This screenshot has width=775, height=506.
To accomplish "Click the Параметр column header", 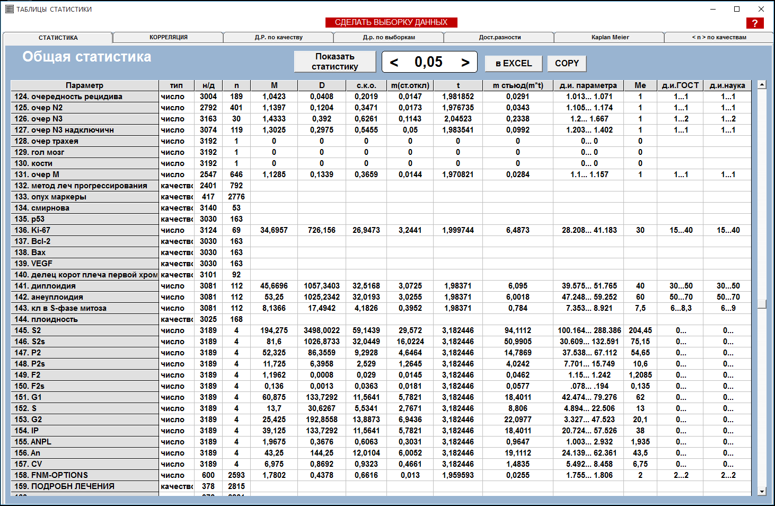I will tap(85, 85).
